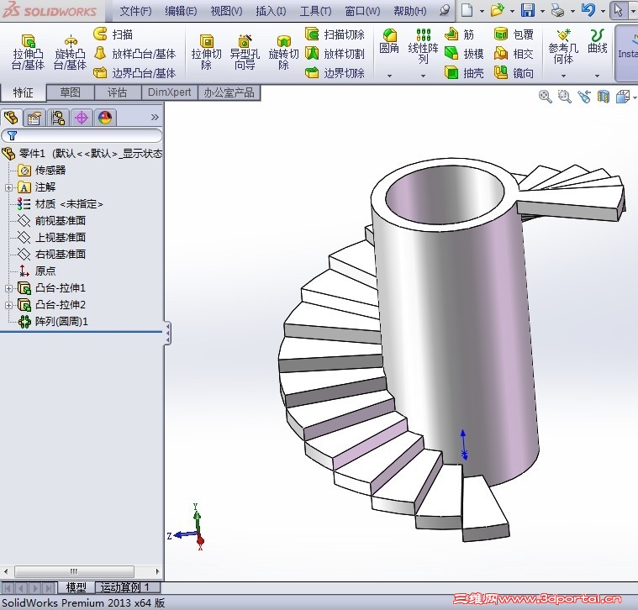
Task: Open the 参考几何体 reference geometry tool
Action: 563,46
